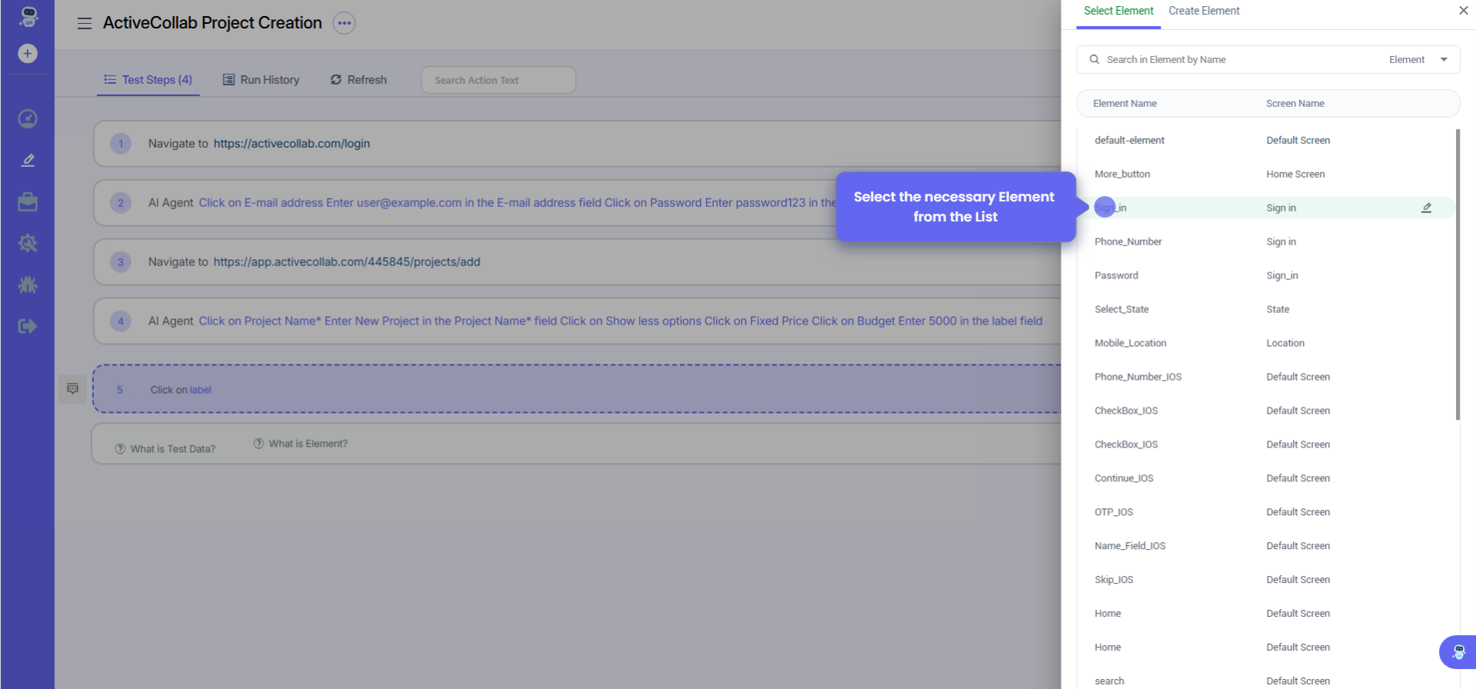
Task: Switch to the Create Element tab
Action: [x=1204, y=11]
